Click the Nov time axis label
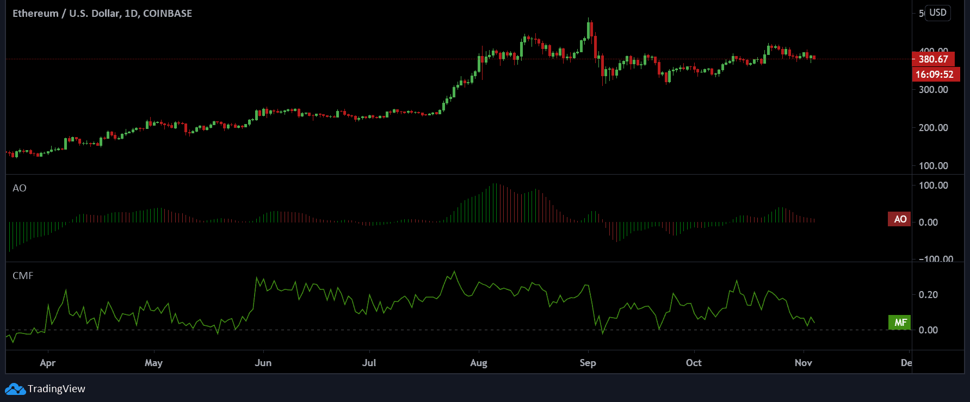The image size is (970, 402). point(804,363)
